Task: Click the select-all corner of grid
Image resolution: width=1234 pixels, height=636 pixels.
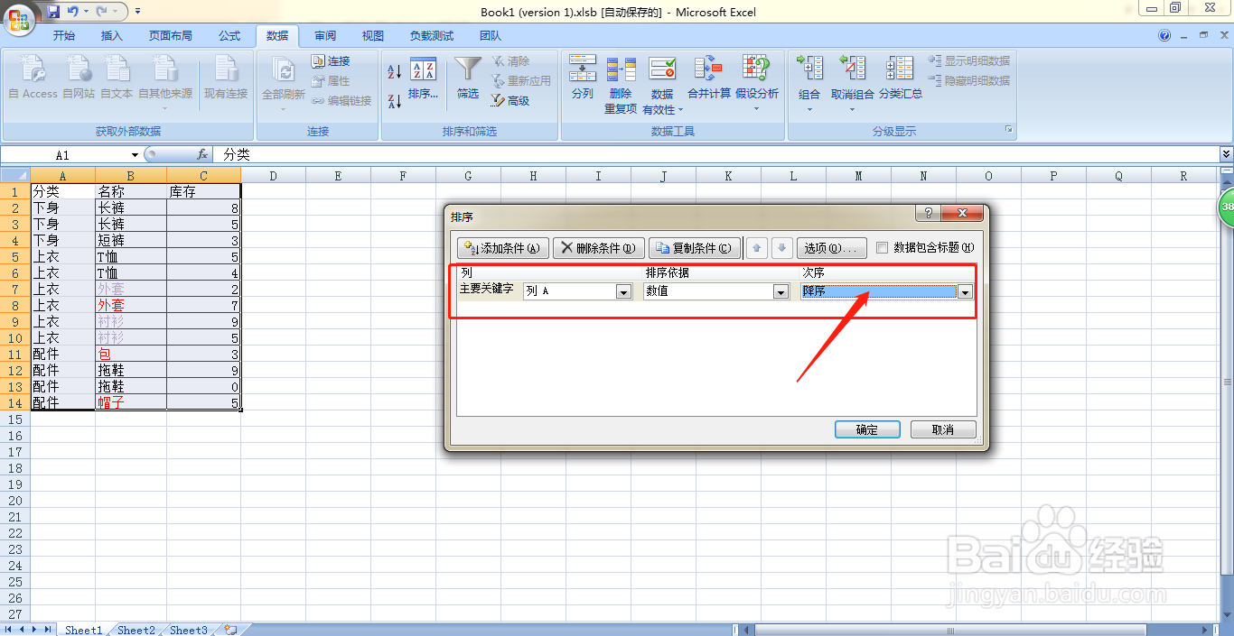Action: pos(14,176)
